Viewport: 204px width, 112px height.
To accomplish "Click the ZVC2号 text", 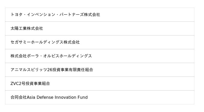I will [18, 83].
